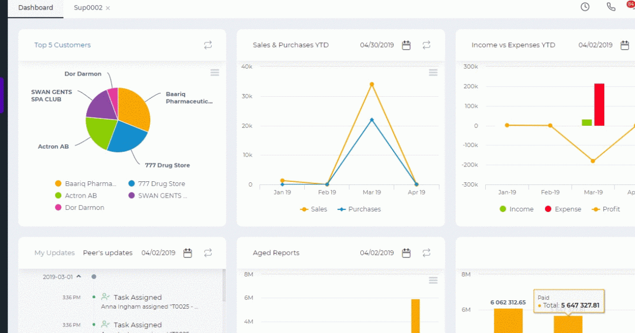
Task: Refresh the Top 5 Customers widget
Action: point(208,45)
